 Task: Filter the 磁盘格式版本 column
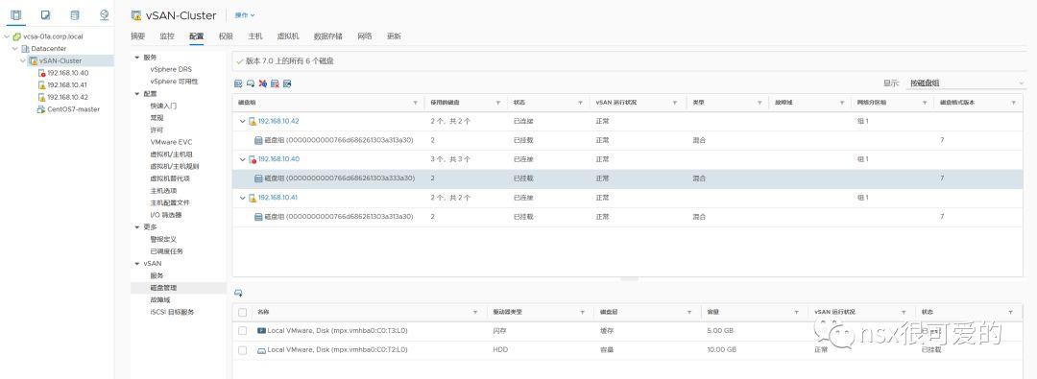click(x=1013, y=104)
